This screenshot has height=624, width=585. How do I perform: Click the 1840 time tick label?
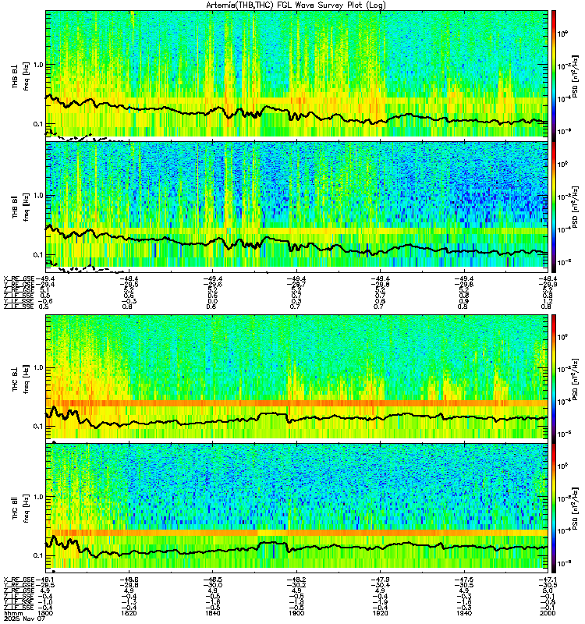click(x=212, y=613)
